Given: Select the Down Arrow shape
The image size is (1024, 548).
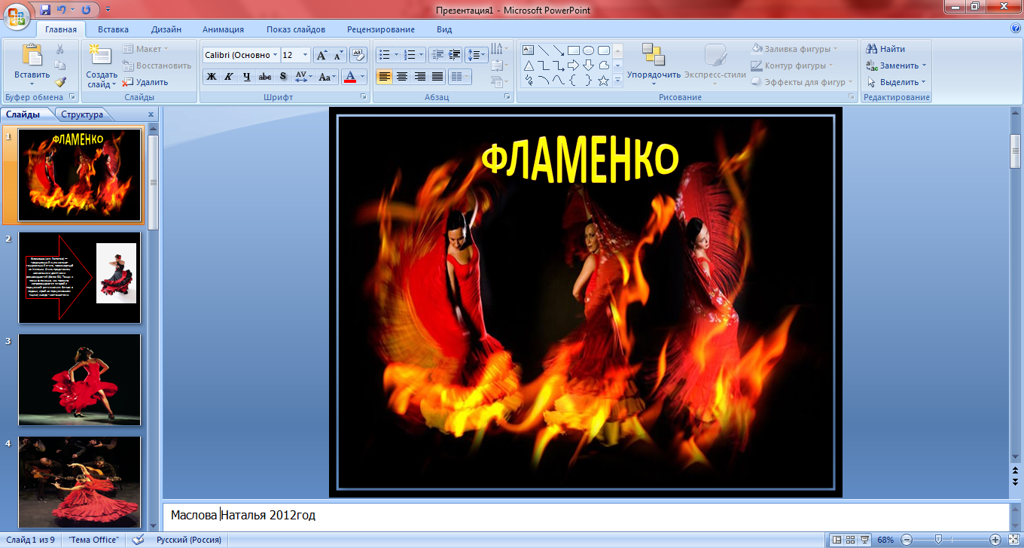Looking at the screenshot, I should point(589,65).
